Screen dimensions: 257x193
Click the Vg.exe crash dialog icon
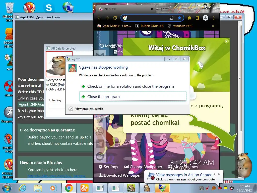pos(73,68)
